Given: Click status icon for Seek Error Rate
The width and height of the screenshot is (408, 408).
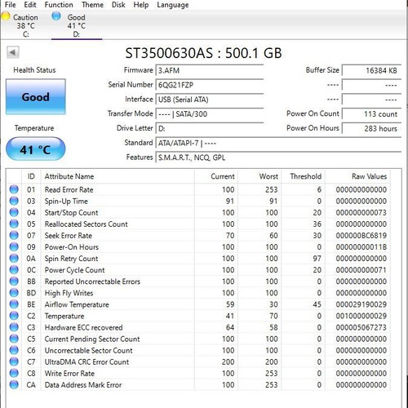Looking at the screenshot, I should tap(14, 235).
